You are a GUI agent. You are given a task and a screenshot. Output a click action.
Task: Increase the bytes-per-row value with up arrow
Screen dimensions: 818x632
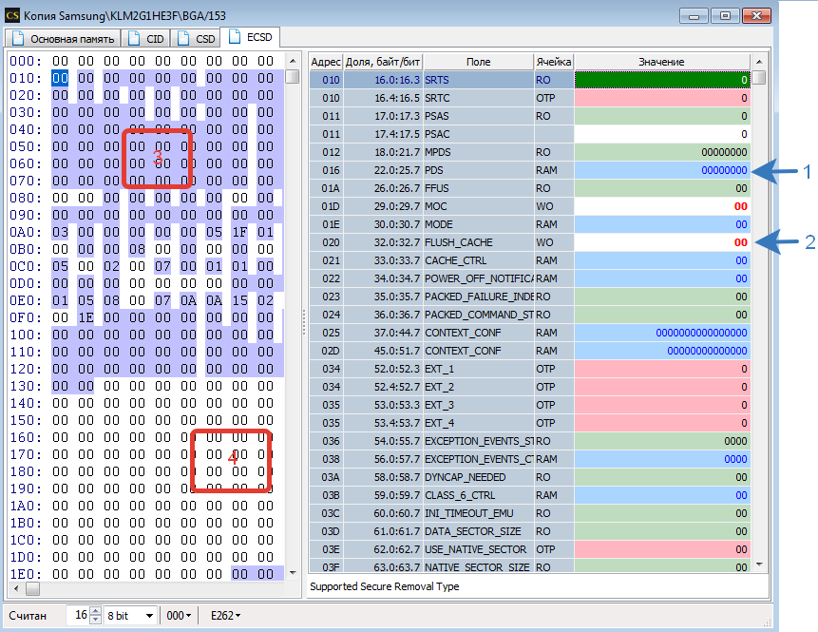pos(94,611)
